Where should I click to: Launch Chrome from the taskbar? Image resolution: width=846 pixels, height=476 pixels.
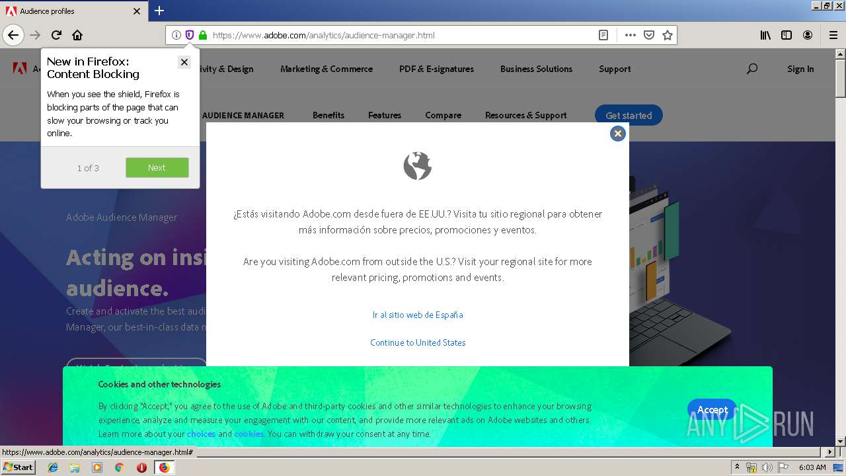point(119,467)
